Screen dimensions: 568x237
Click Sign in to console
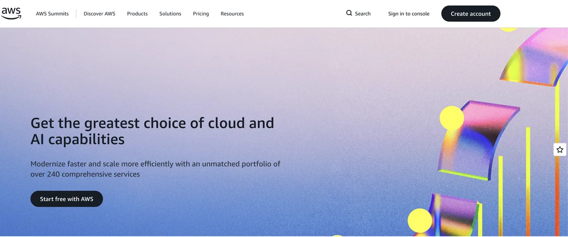pos(409,14)
